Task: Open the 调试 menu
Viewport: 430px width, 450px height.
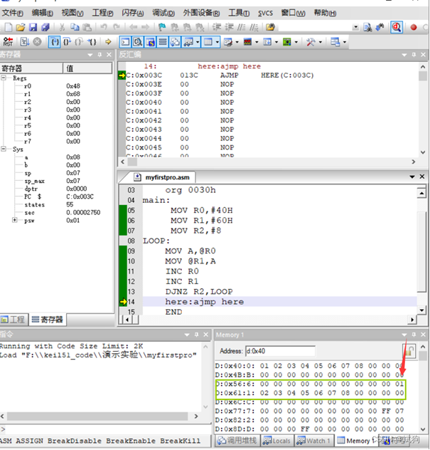Action: (163, 14)
